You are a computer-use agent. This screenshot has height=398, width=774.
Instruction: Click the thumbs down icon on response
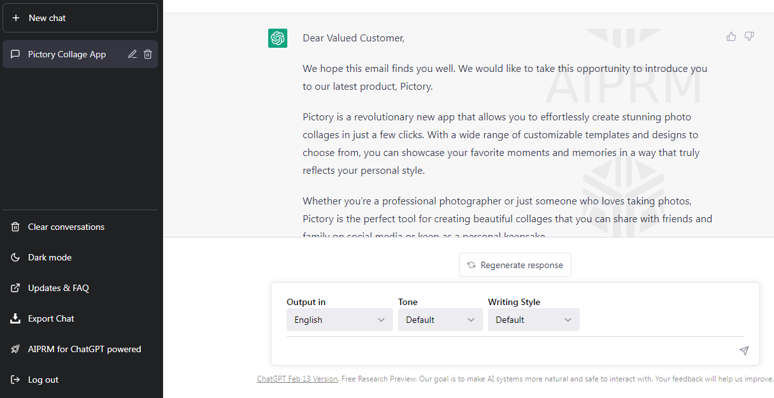point(749,36)
